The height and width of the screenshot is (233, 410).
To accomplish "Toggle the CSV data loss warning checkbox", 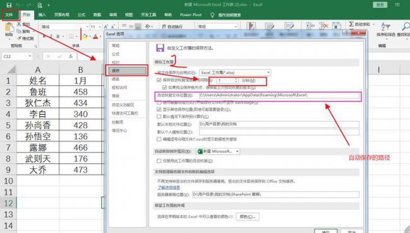I will point(159,139).
